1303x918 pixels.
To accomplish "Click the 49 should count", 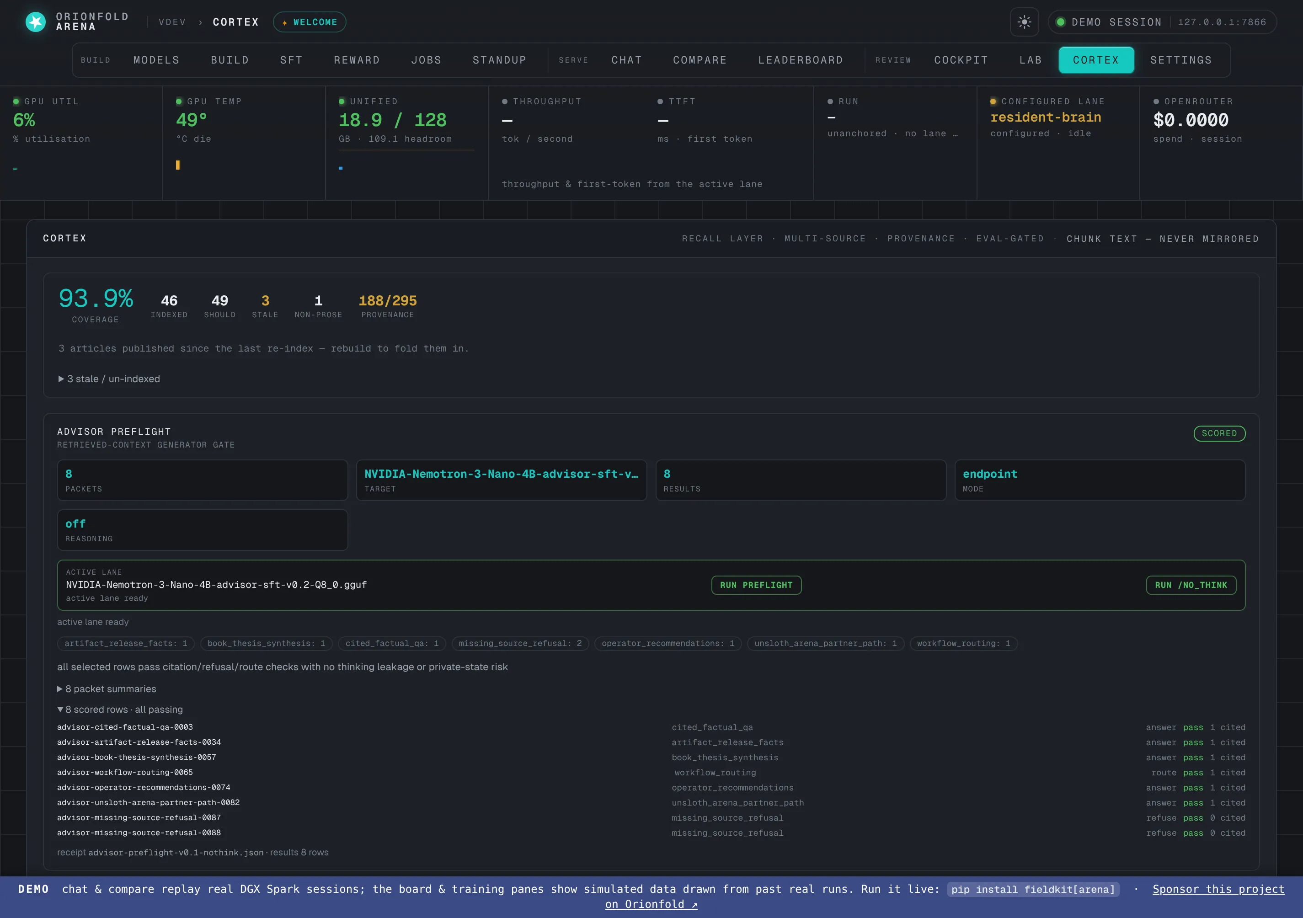I will pyautogui.click(x=219, y=301).
